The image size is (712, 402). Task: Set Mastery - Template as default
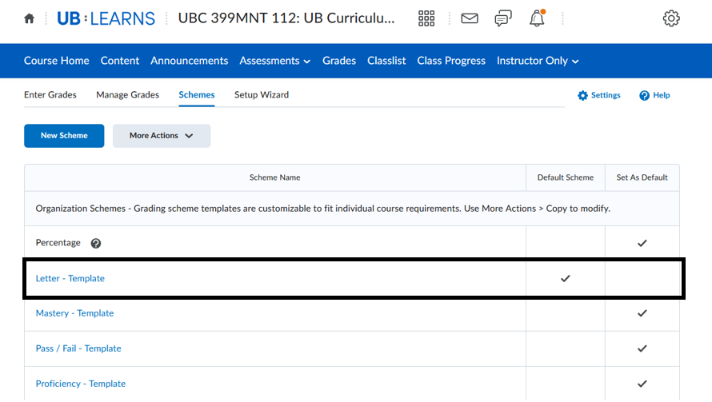coord(642,313)
